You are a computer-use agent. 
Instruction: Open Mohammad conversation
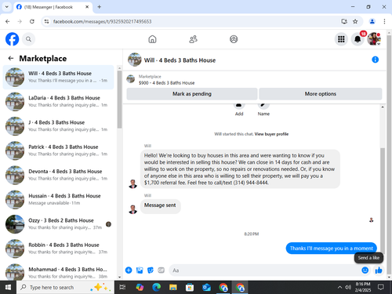[x=59, y=272]
